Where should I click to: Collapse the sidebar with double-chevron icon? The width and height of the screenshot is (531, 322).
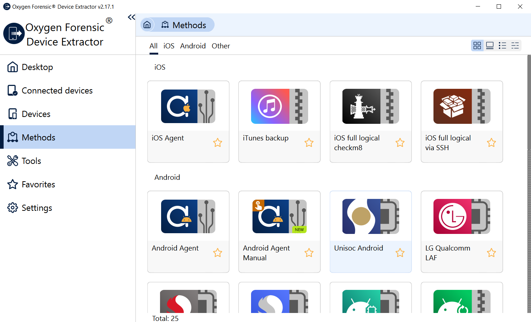click(x=131, y=17)
